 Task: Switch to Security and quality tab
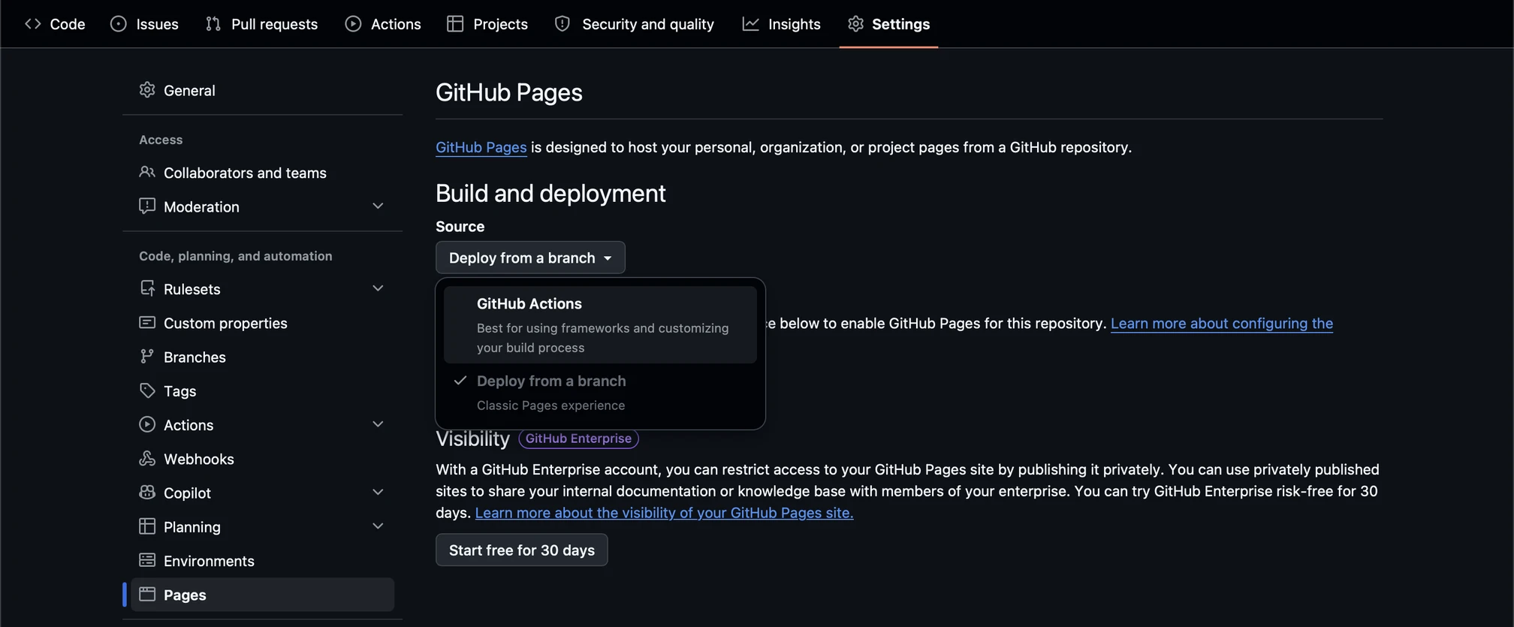pos(635,24)
